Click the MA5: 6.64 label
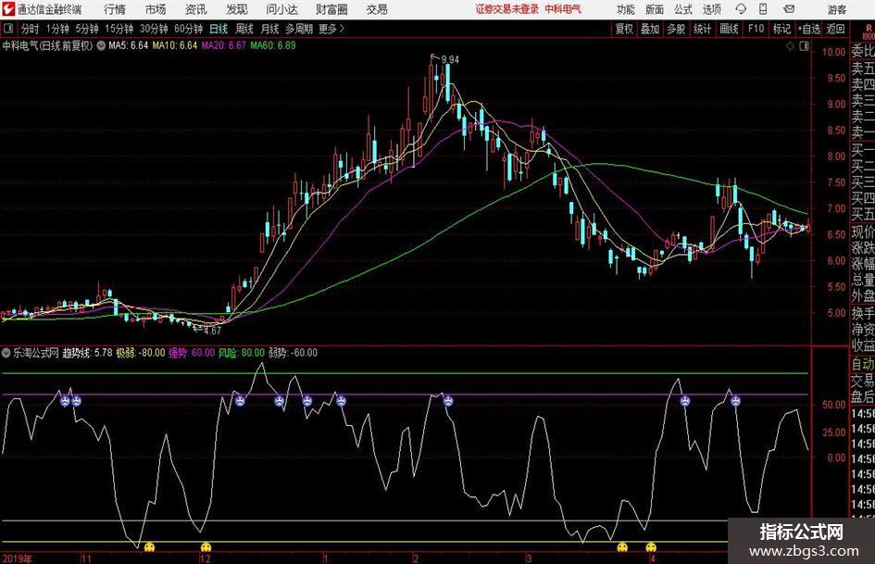875x564 pixels. [x=129, y=45]
